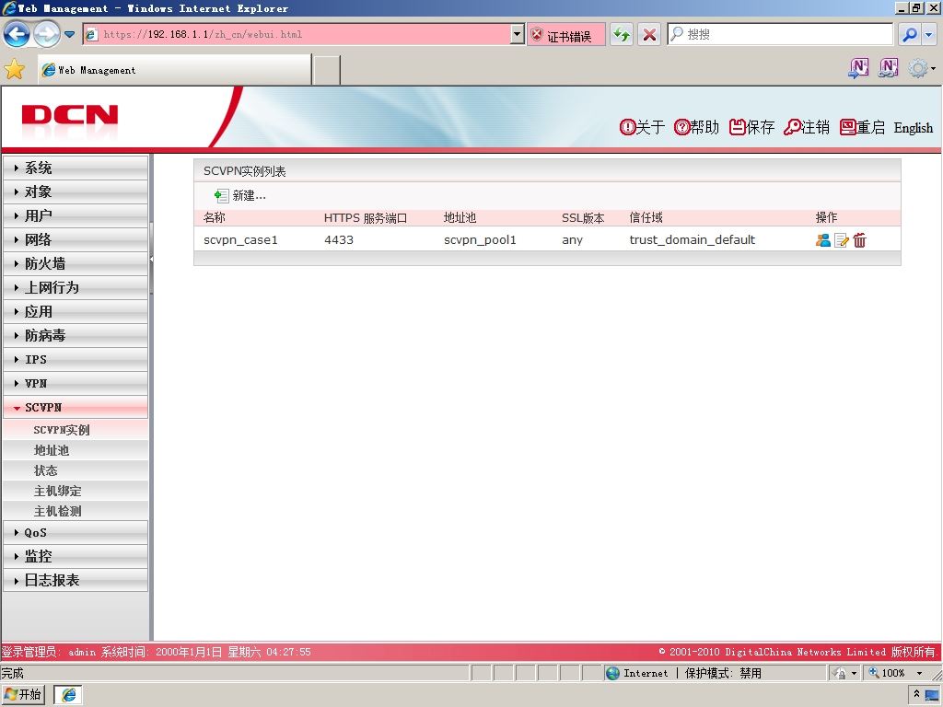Expand 用户 menu in sidebar
The image size is (943, 707).
(x=76, y=215)
